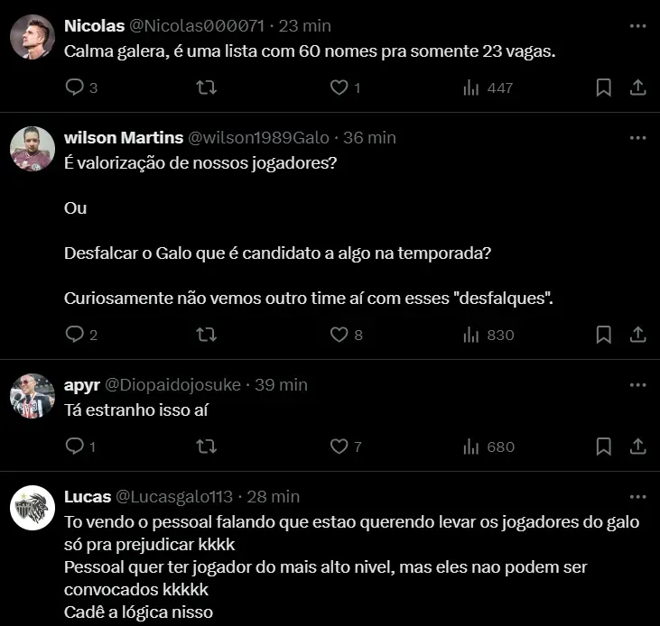Like Nicolas's tweet
Image resolution: width=660 pixels, height=626 pixels.
[x=339, y=87]
